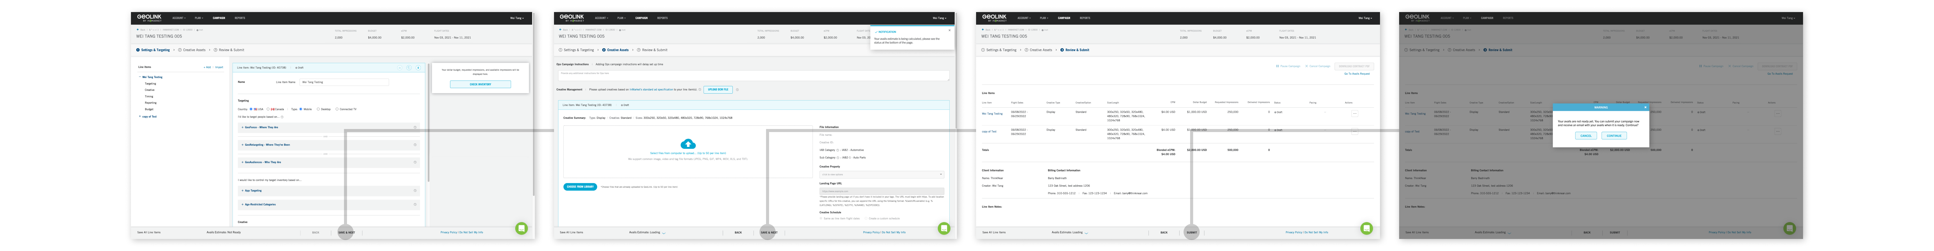Click the info icon beside UPLOAD BOM FILE
Image resolution: width=1934 pixels, height=251 pixels.
737,90
